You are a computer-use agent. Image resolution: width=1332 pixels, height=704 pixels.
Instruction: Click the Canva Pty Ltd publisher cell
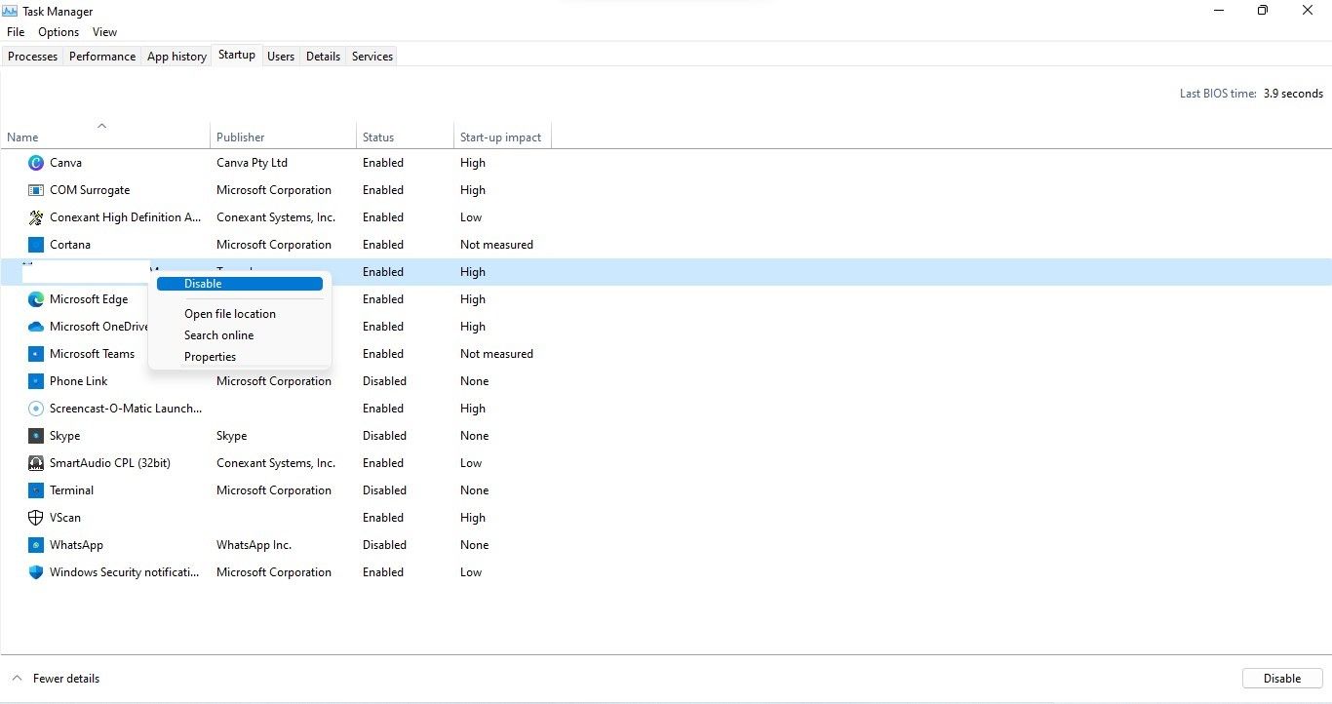pyautogui.click(x=252, y=163)
